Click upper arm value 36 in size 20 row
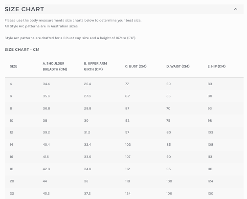Image resolution: width=247 pixels, height=199 pixels. (86, 181)
